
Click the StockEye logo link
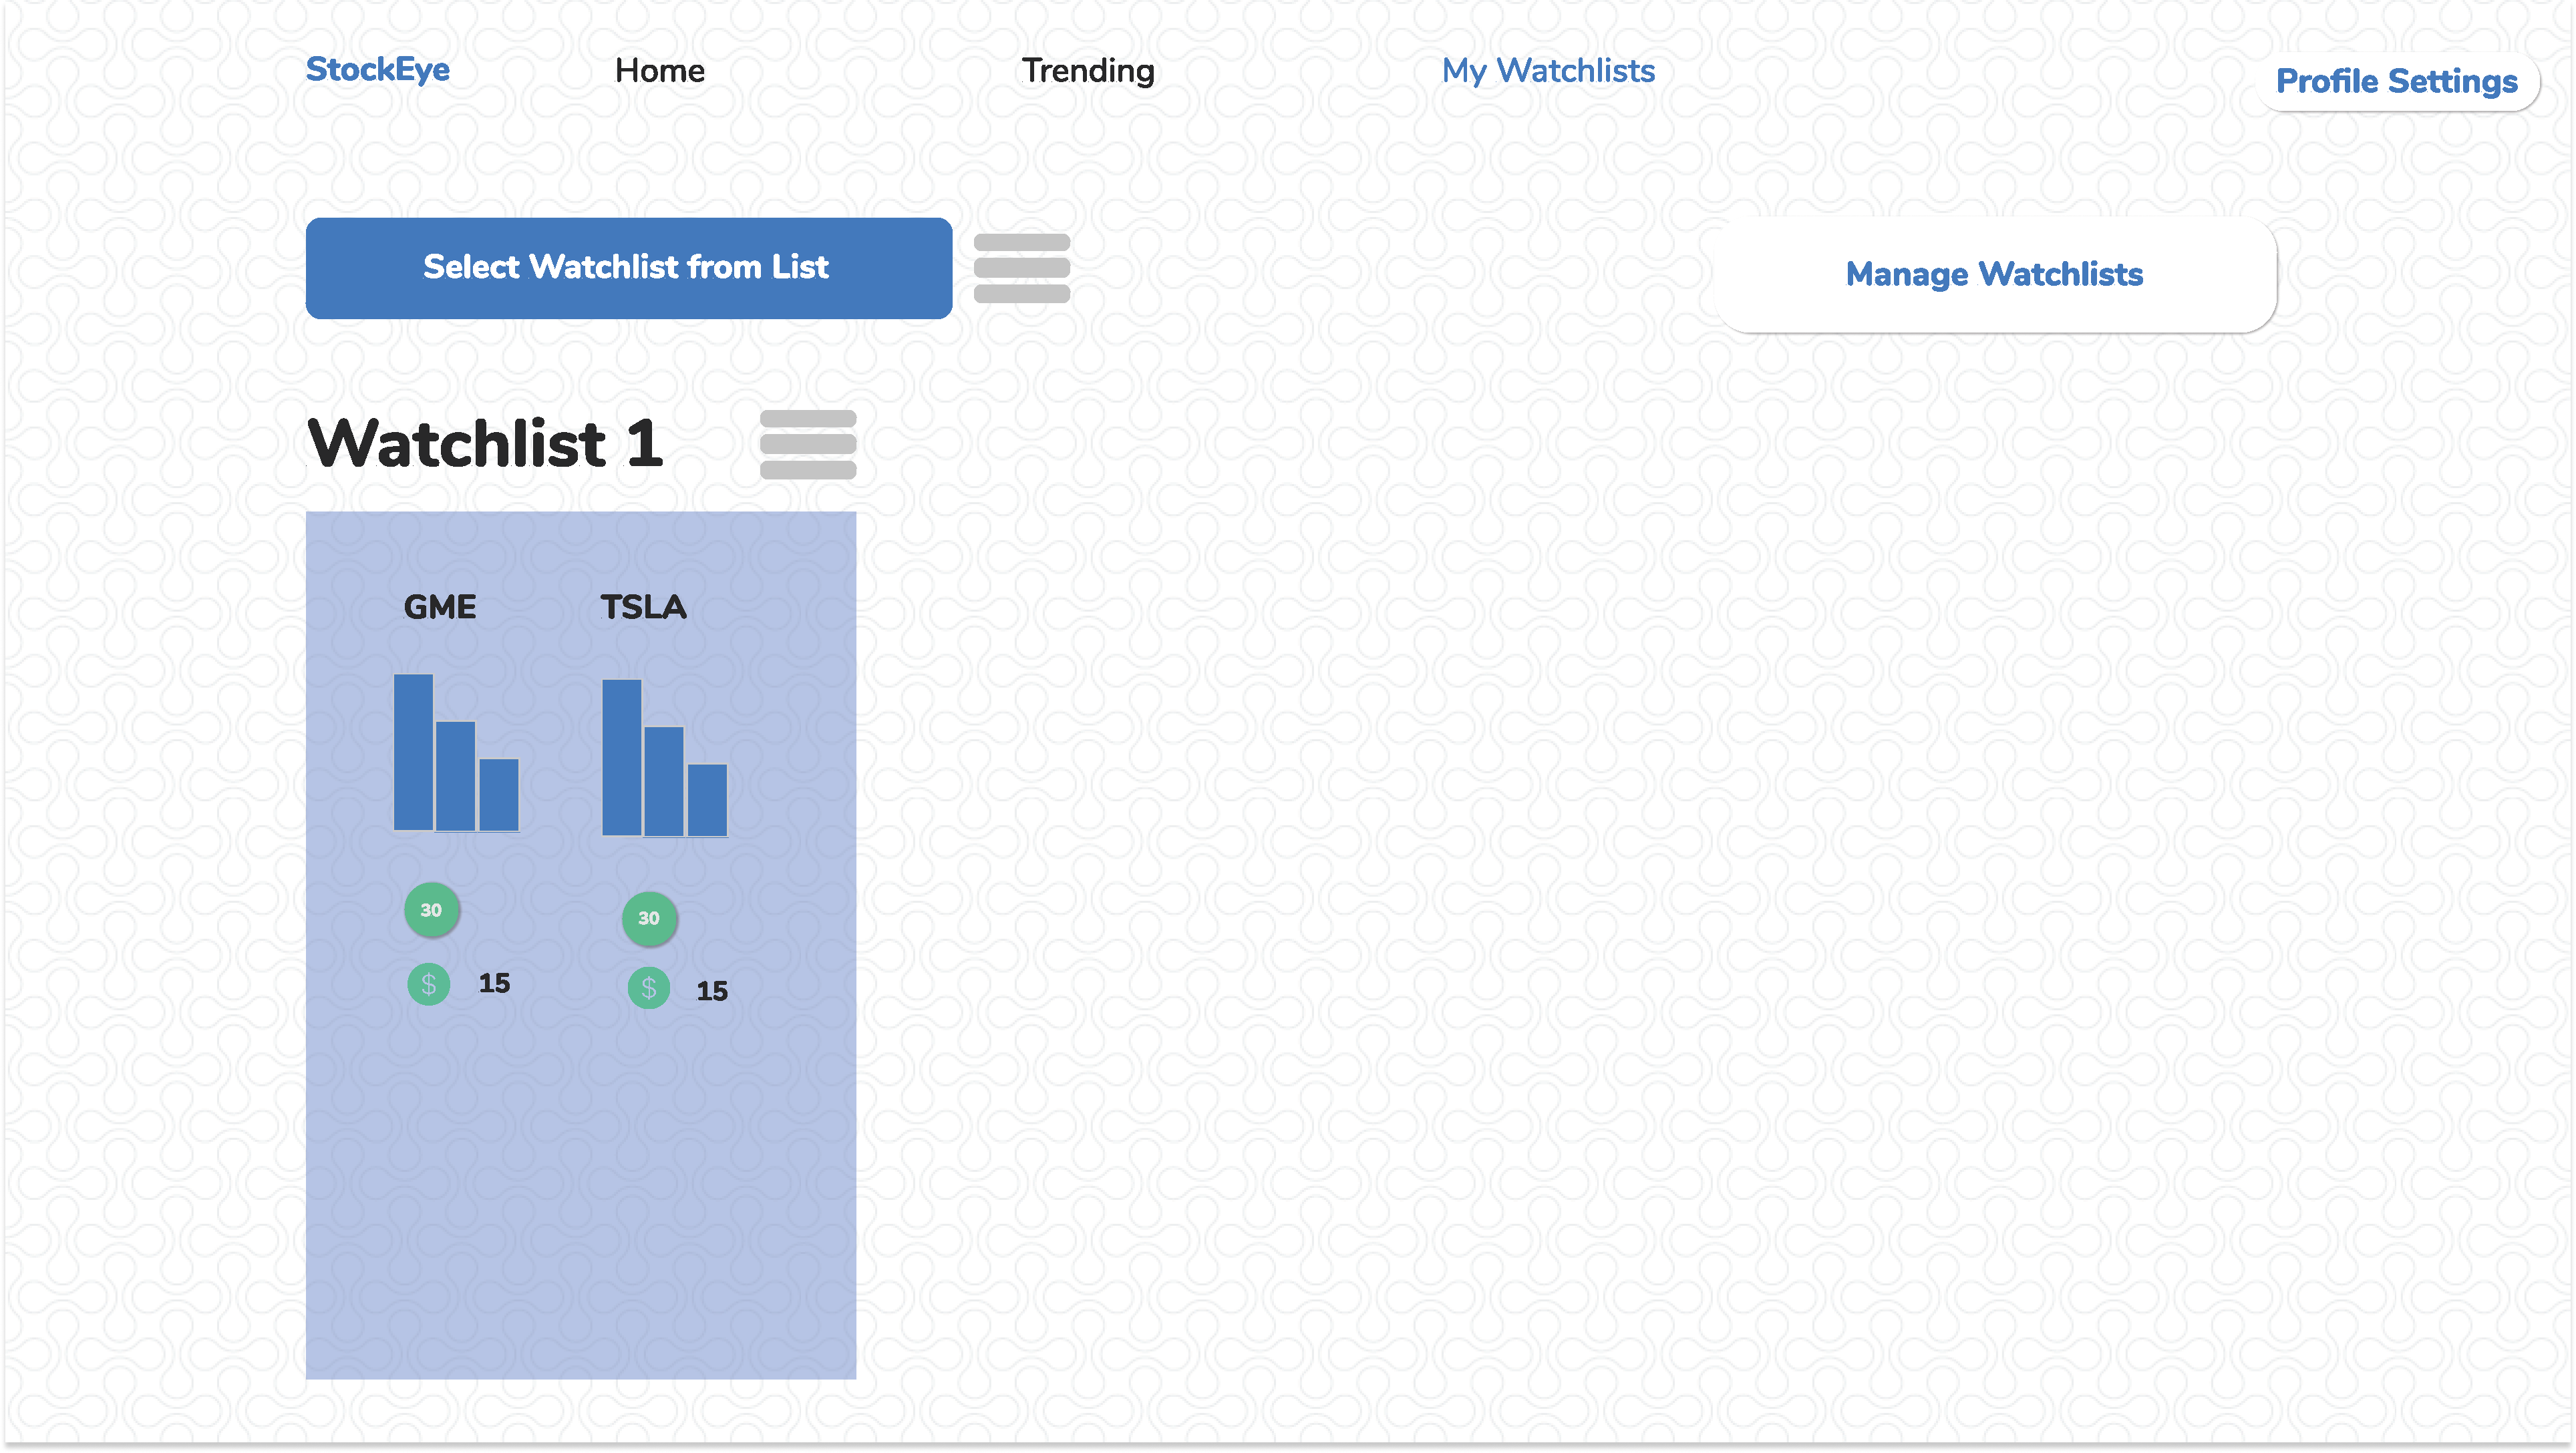(x=377, y=69)
